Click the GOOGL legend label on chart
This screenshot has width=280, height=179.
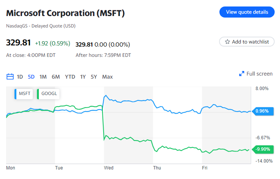click(48, 94)
